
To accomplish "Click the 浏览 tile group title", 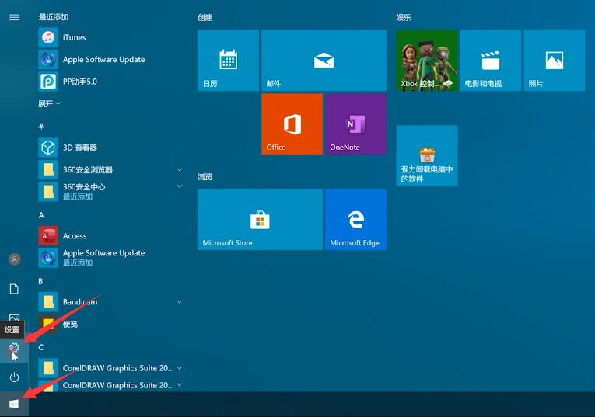I will [x=205, y=176].
